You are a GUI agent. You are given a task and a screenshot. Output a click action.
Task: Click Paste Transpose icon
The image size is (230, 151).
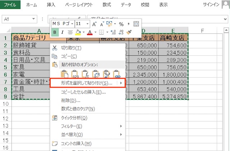coord(96,74)
